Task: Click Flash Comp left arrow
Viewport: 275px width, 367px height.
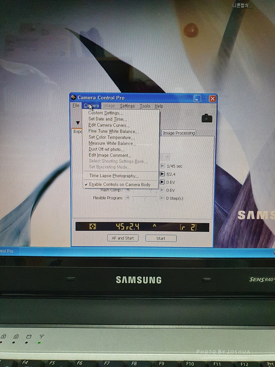Action: (x=127, y=190)
